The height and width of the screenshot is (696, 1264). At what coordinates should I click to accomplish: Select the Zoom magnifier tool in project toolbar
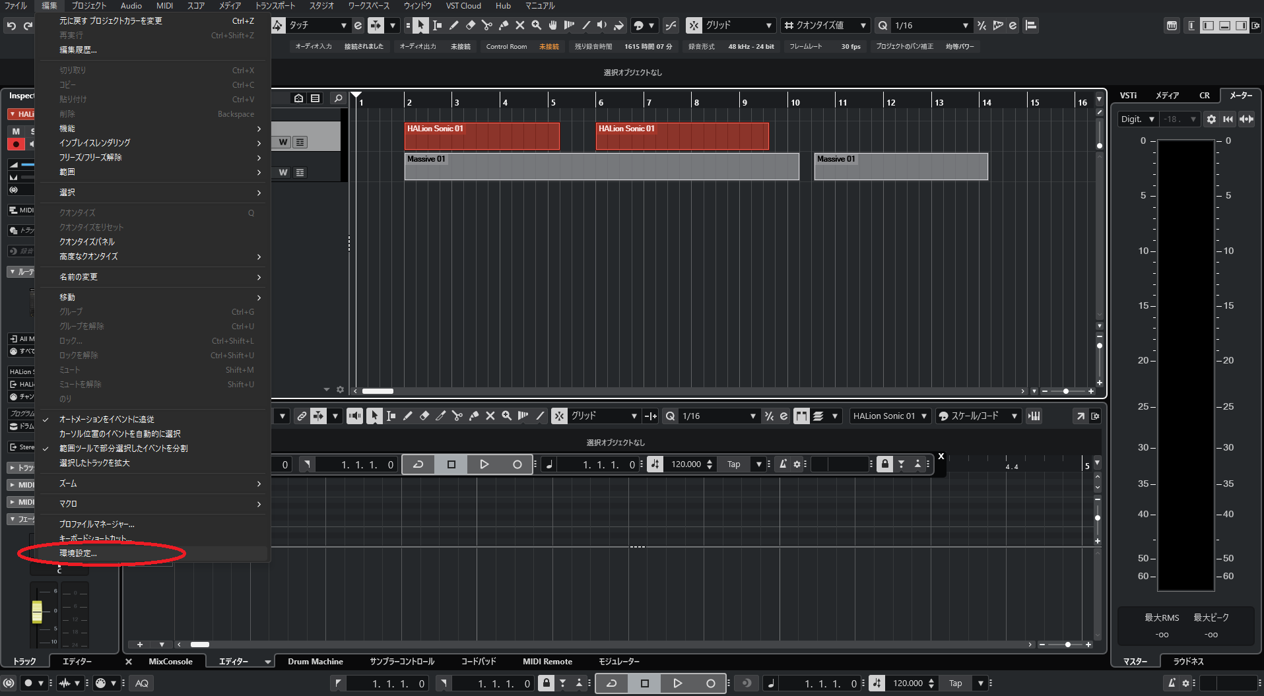coord(536,25)
